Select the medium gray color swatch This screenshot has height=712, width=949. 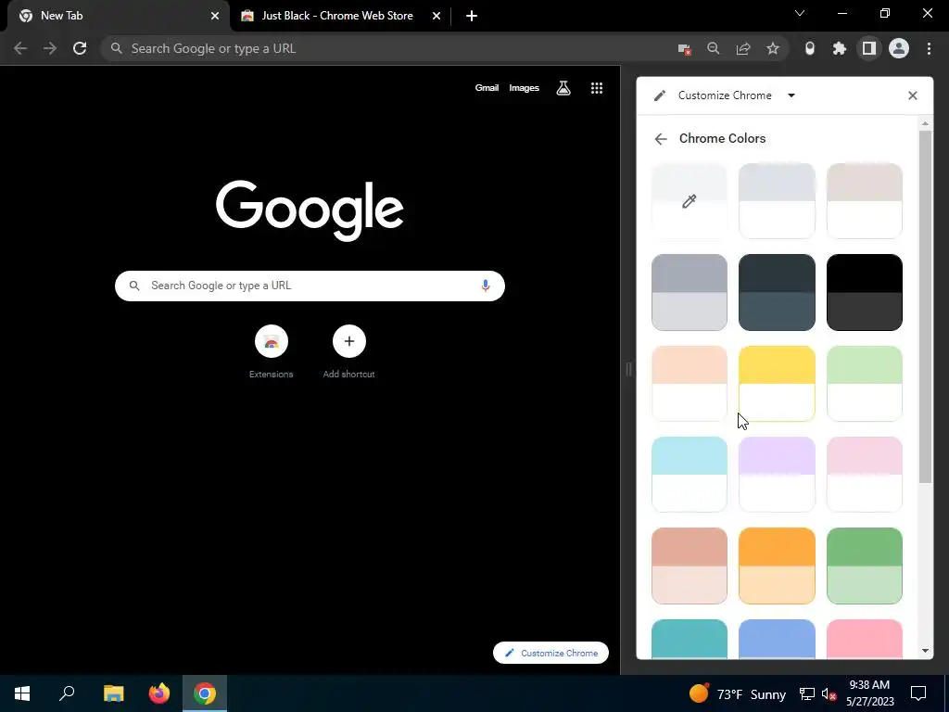[690, 292]
